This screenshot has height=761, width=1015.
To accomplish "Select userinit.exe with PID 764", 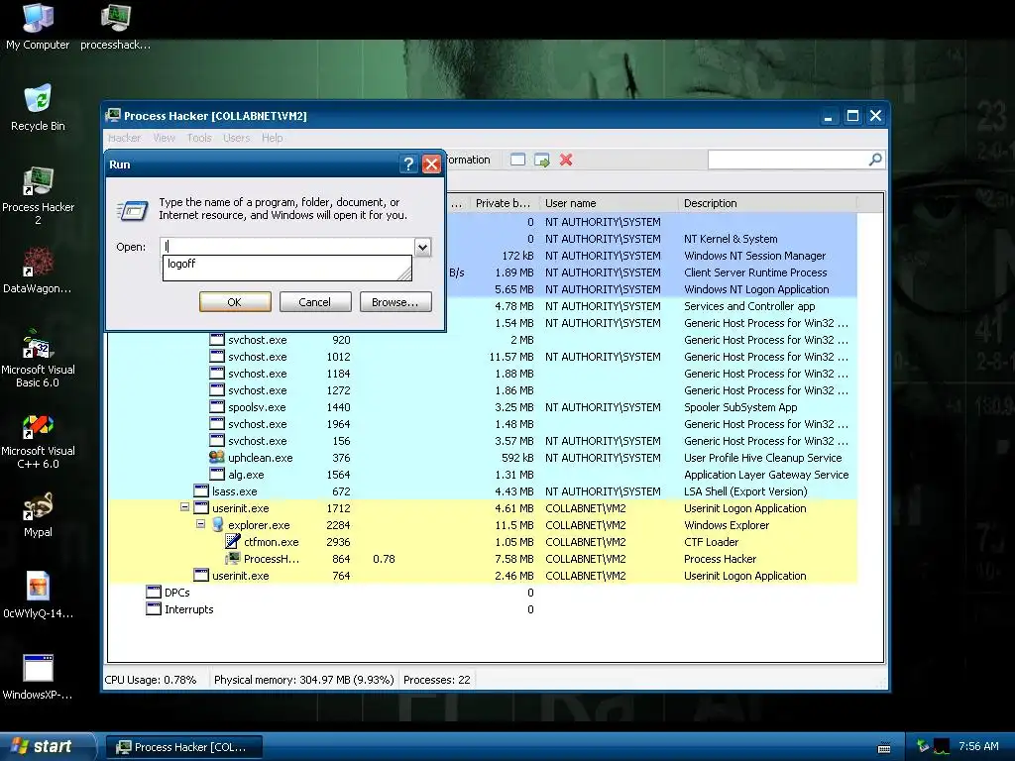I will (482, 576).
